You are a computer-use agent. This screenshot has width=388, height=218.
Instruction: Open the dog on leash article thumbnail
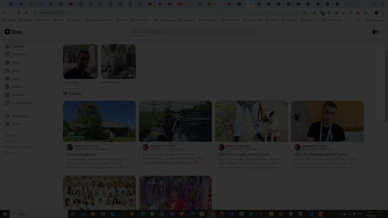click(x=251, y=121)
